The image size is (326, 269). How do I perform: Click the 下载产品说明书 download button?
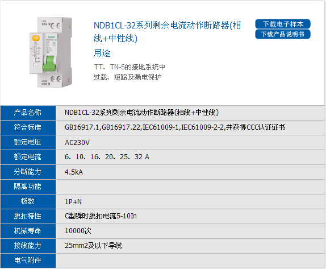coord(283,34)
